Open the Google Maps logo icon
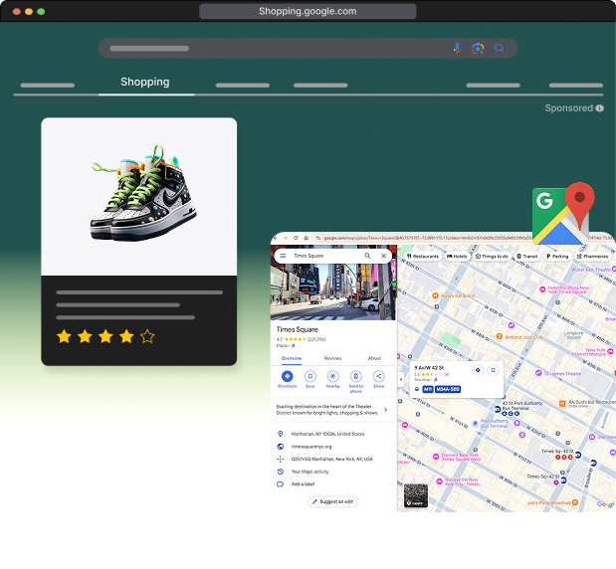The image size is (616, 569). [x=563, y=213]
